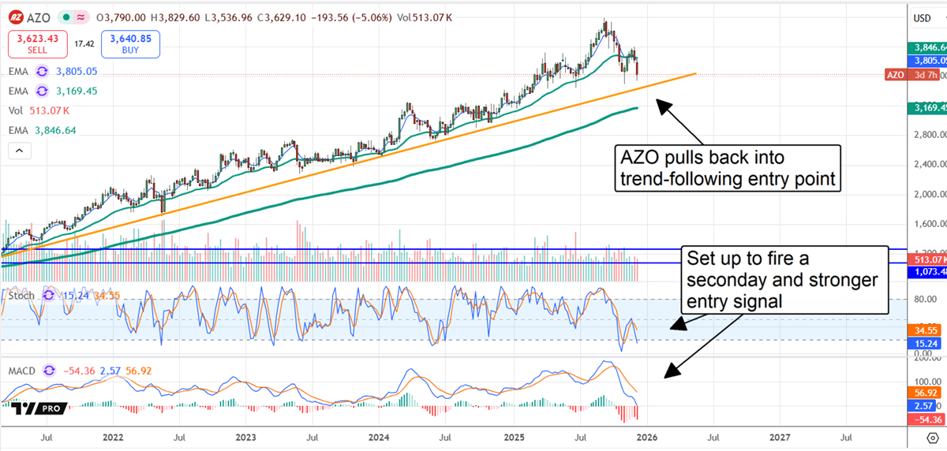The height and width of the screenshot is (451, 947).
Task: Open the USD currency dropdown
Action: click(x=922, y=18)
